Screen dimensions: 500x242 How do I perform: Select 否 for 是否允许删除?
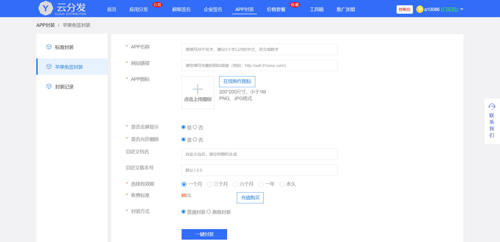[195, 140]
